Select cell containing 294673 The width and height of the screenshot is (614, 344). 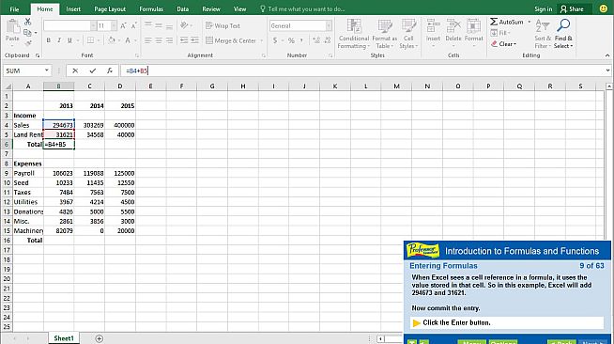click(59, 125)
